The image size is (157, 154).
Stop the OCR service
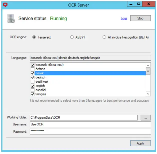(140, 18)
